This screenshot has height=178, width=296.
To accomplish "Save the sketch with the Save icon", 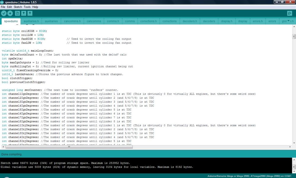I will click(x=30, y=13).
